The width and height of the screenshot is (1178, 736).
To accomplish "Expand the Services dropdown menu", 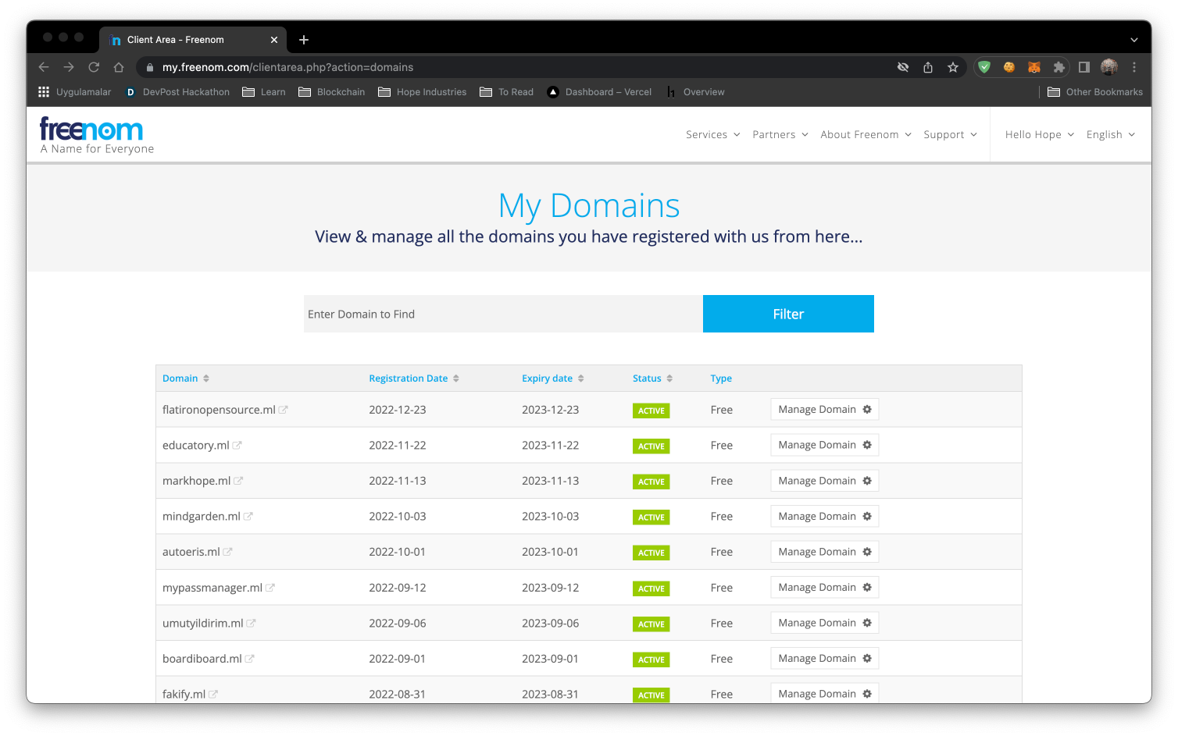I will click(712, 134).
